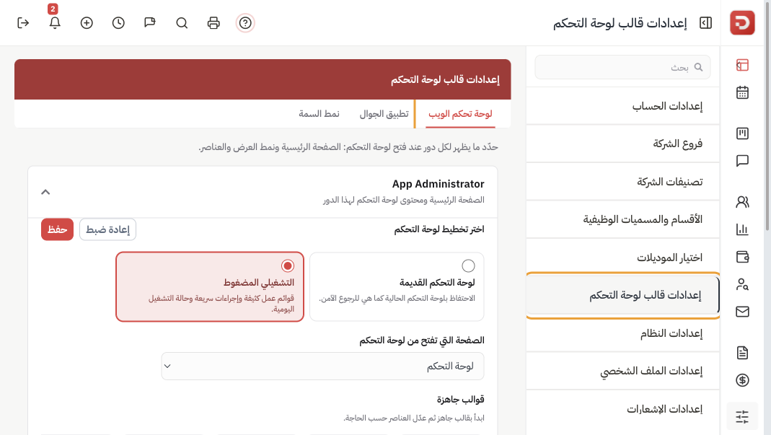This screenshot has width=771, height=435.
Task: Click the logout icon in top toolbar
Action: pyautogui.click(x=23, y=22)
